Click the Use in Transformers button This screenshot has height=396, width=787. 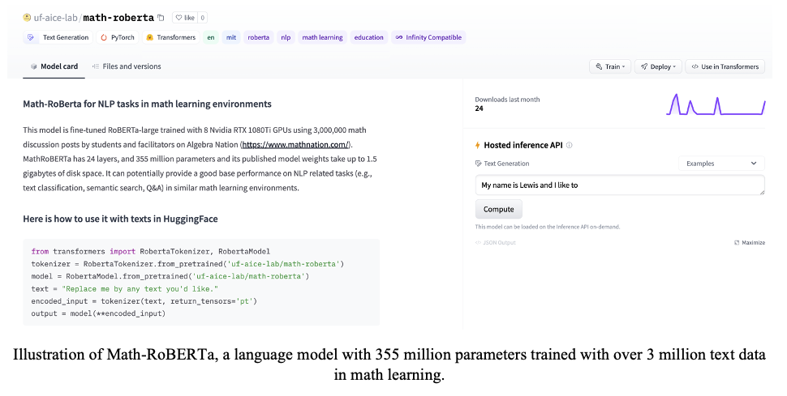[725, 66]
